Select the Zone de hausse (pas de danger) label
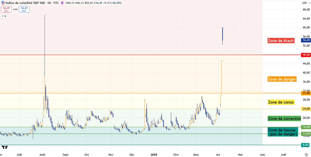Viewport: 311px width, 157px height. pyautogui.click(x=282, y=132)
